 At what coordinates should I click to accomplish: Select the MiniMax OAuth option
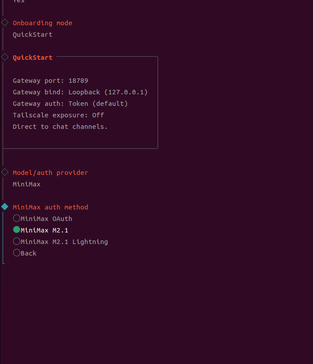[46, 218]
